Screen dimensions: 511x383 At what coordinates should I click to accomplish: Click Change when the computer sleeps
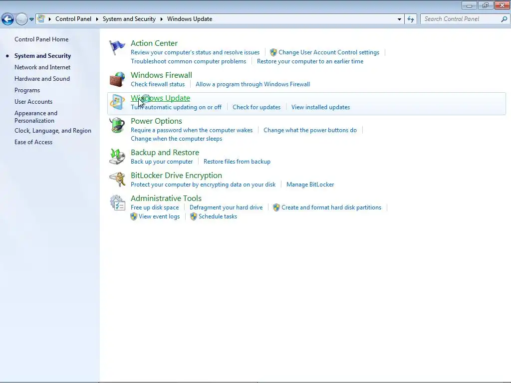(x=176, y=139)
